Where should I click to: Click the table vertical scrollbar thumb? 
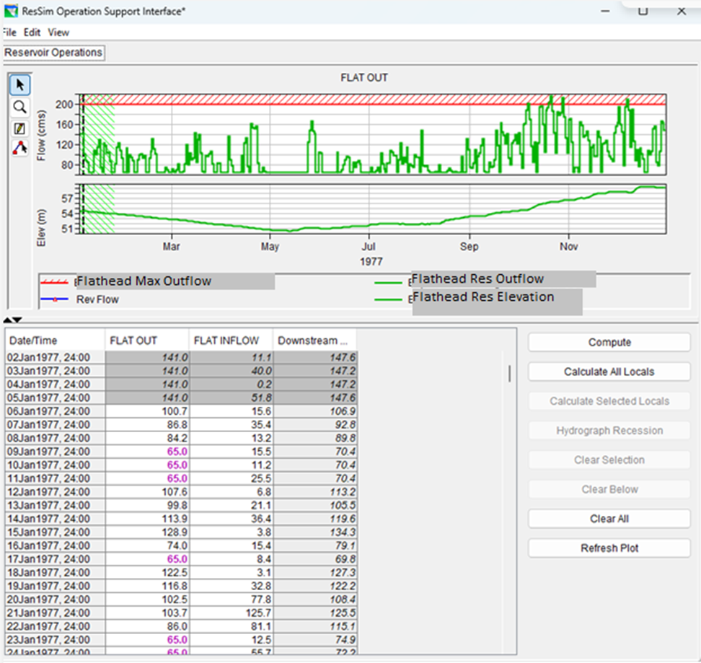[510, 373]
